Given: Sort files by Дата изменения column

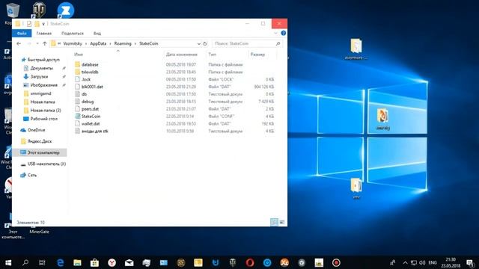Looking at the screenshot, I should (181, 55).
